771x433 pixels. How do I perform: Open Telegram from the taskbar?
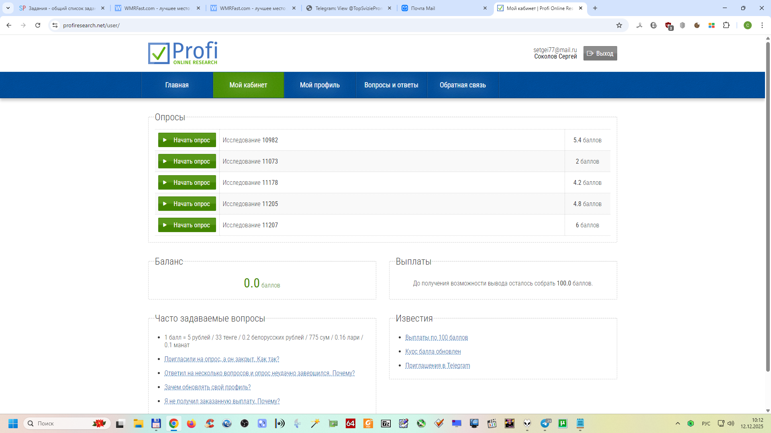point(545,423)
